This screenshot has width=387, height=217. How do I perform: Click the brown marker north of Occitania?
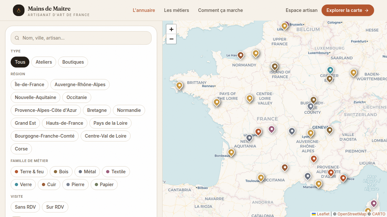pos(285,168)
